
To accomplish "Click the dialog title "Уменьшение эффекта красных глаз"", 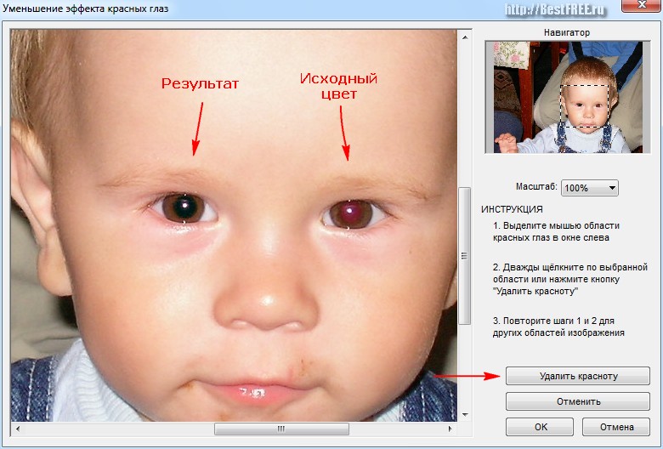I will (86, 8).
